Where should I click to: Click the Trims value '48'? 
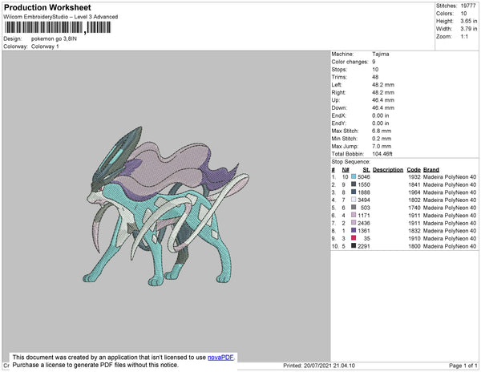(x=375, y=77)
